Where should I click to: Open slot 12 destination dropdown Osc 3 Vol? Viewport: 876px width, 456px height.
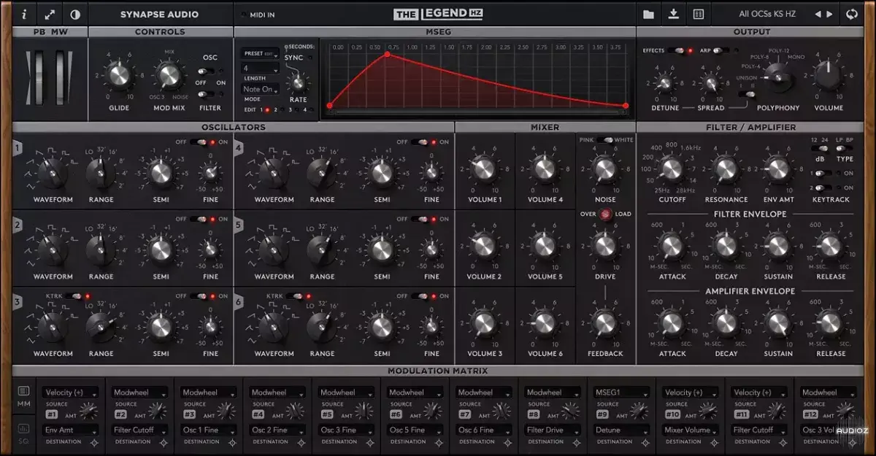827,430
